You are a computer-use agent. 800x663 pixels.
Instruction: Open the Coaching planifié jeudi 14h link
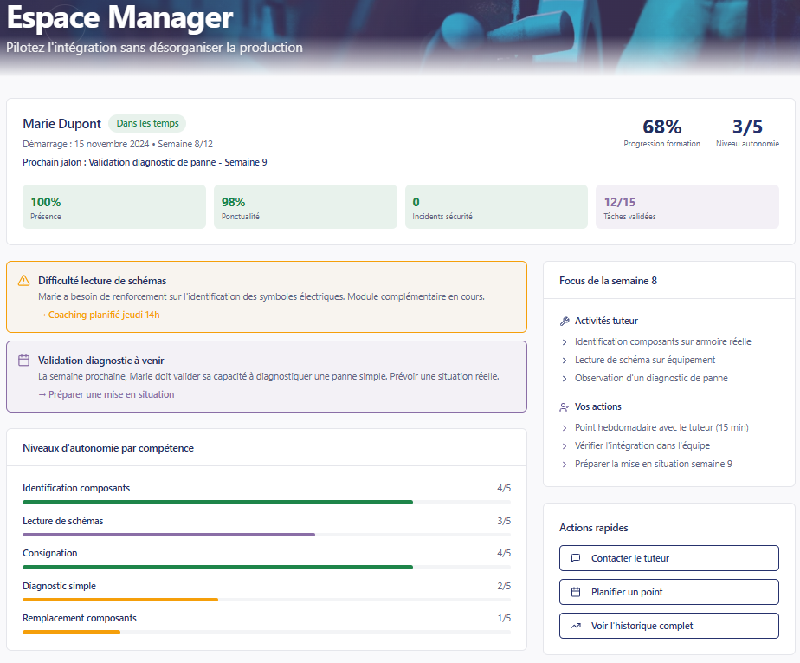100,315
